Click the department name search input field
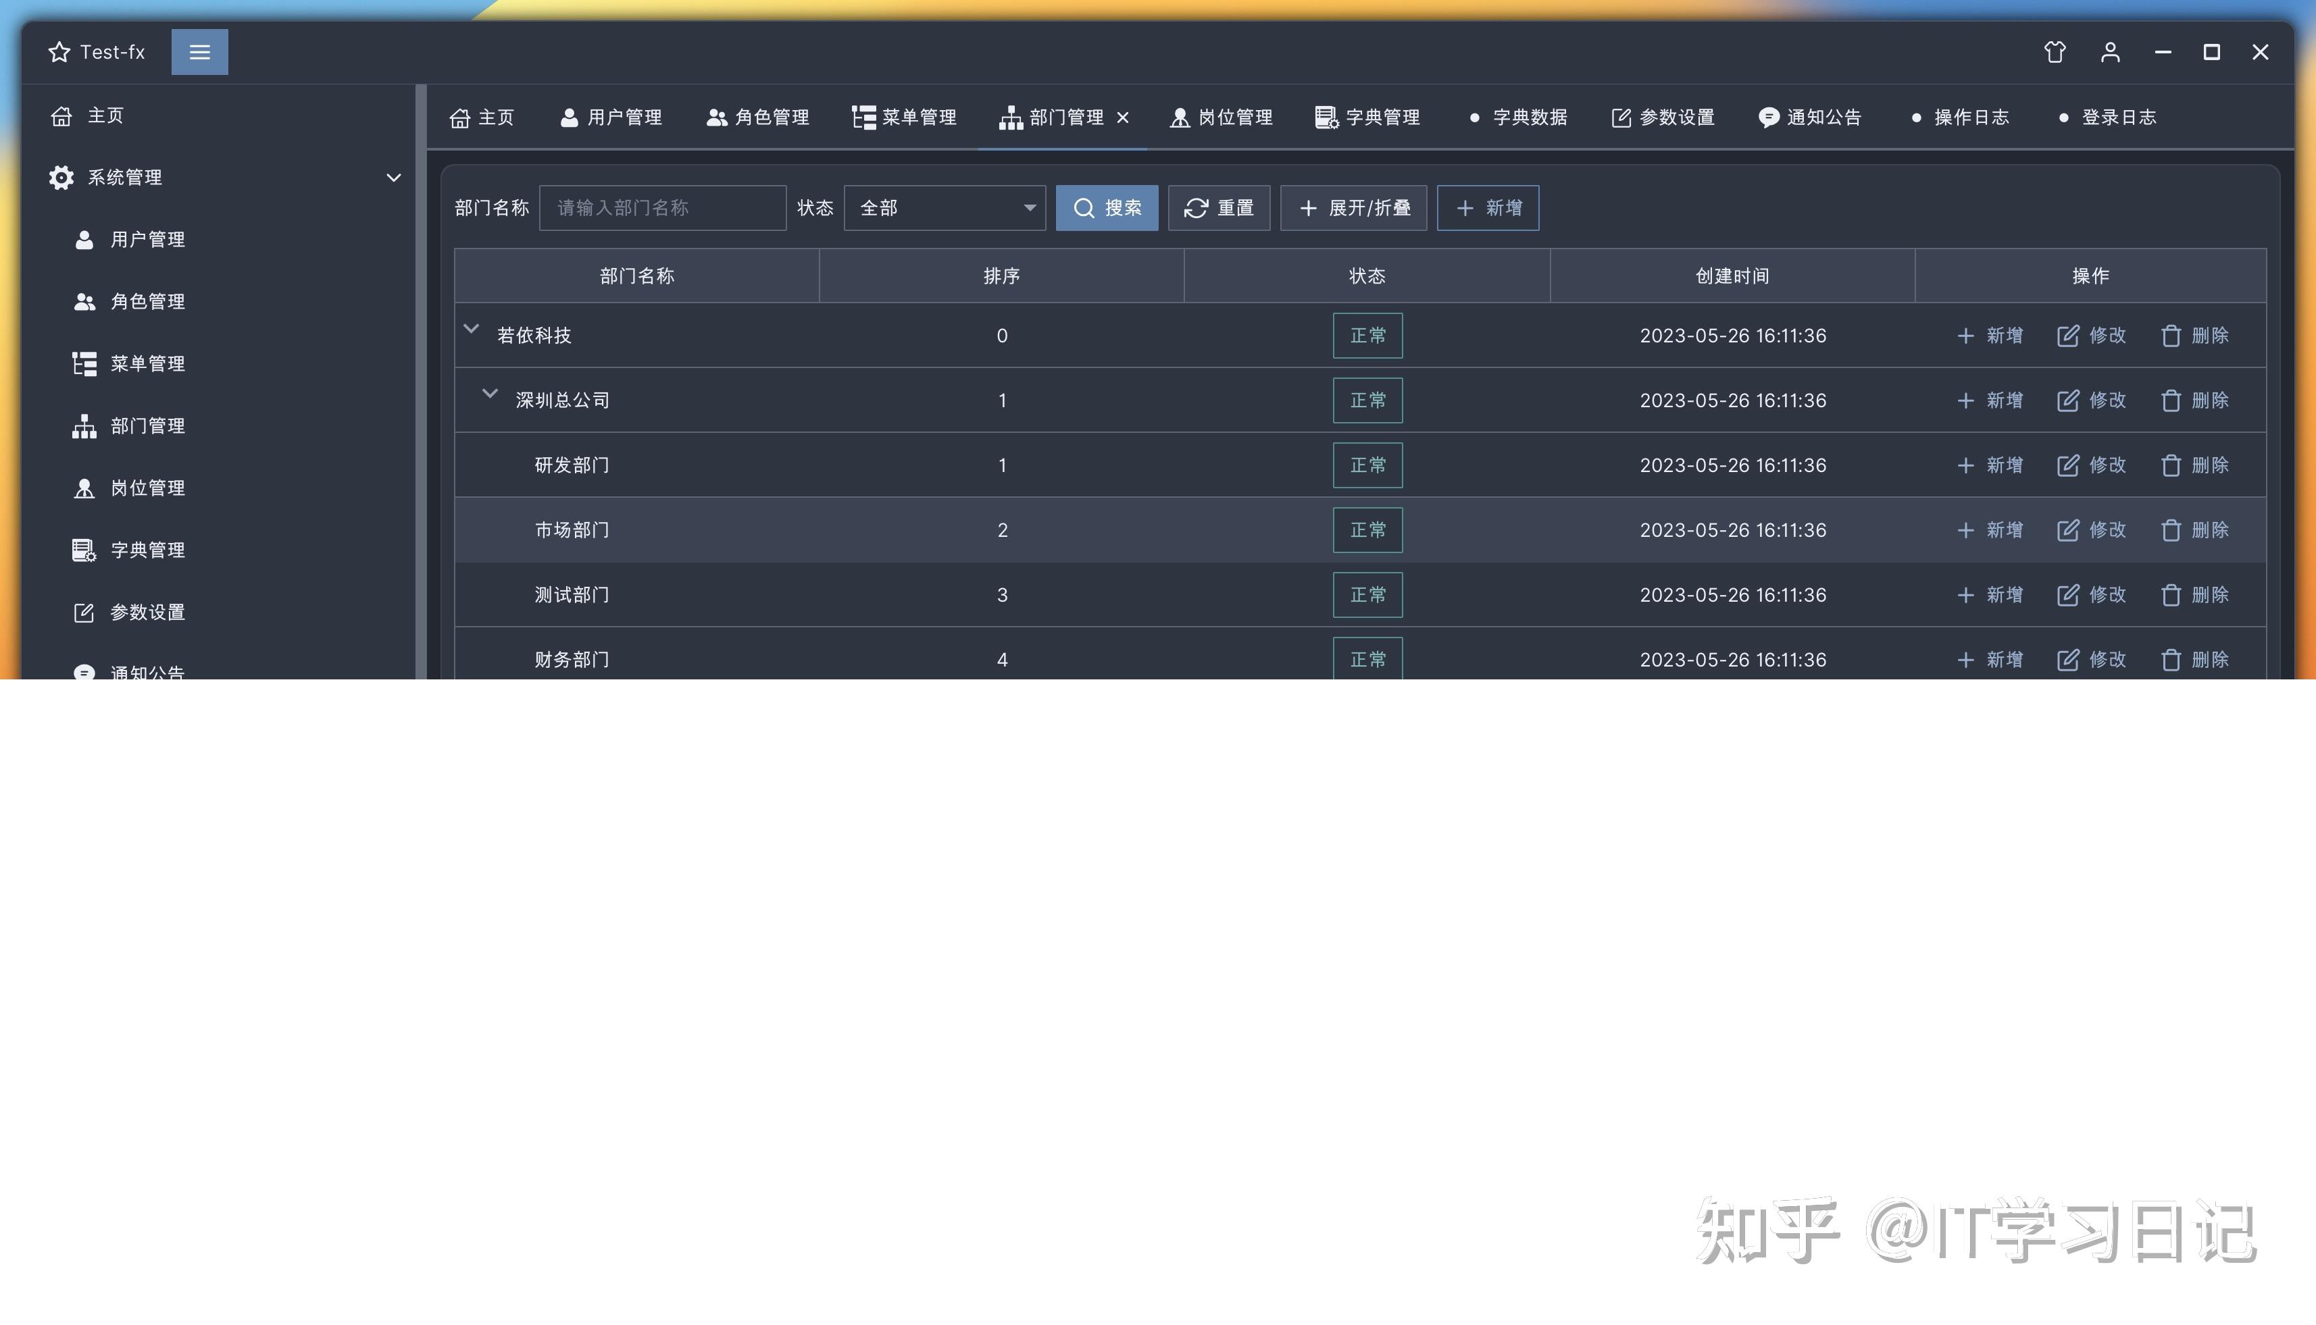 [663, 207]
